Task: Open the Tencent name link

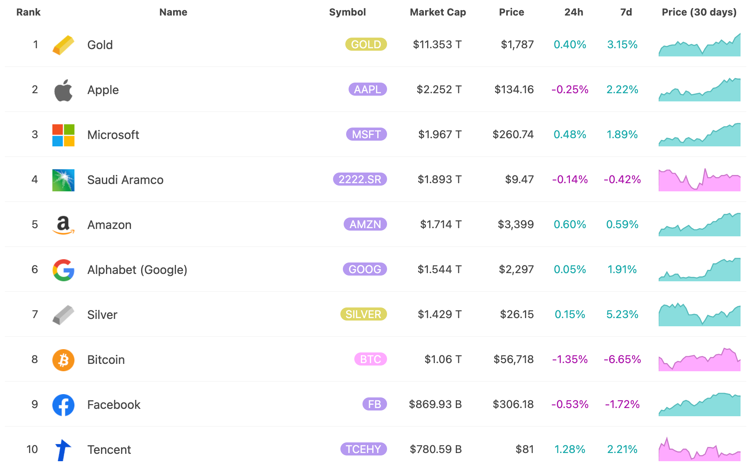Action: coord(109,450)
